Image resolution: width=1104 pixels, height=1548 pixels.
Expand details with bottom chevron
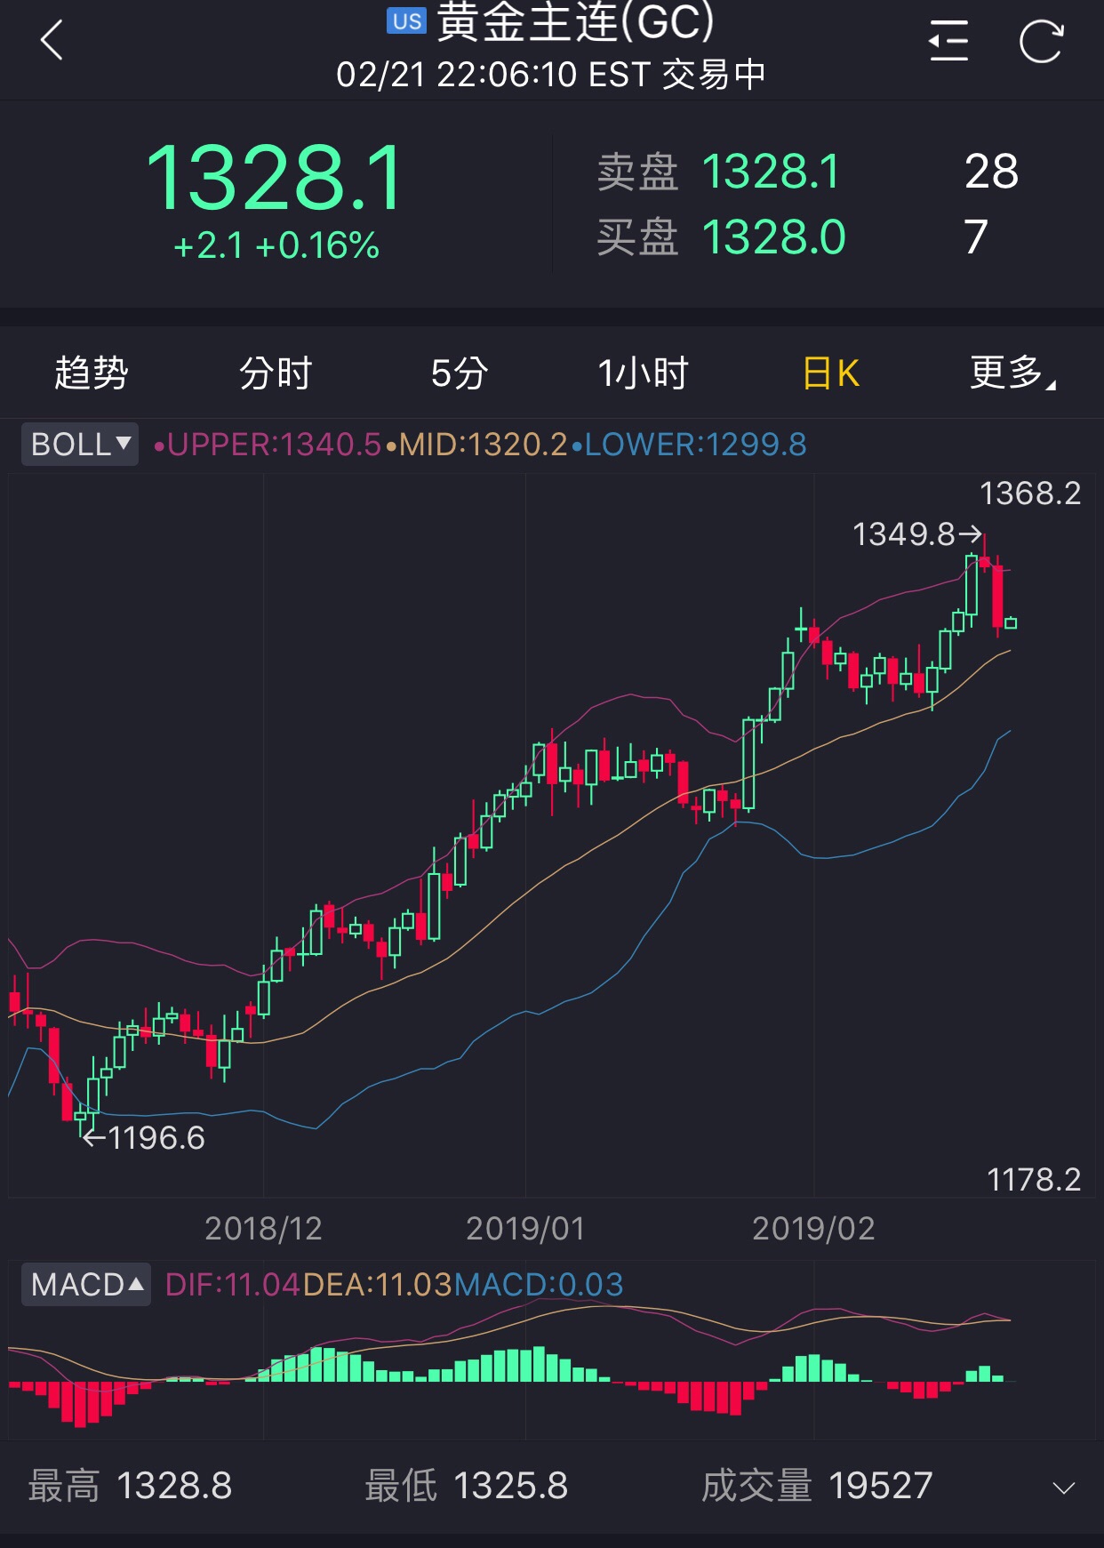(x=1063, y=1488)
